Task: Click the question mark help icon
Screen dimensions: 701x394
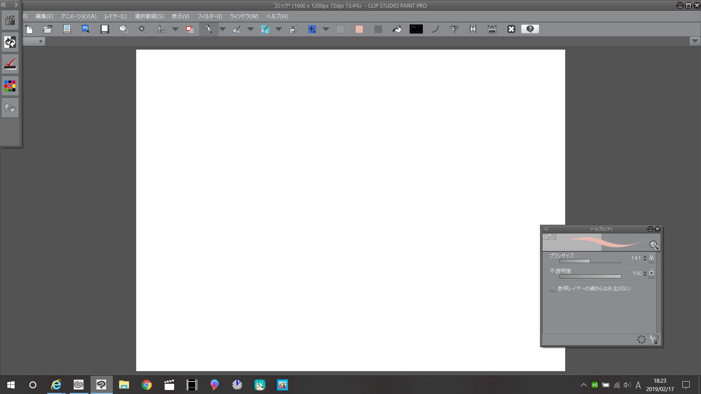Action: (x=530, y=29)
